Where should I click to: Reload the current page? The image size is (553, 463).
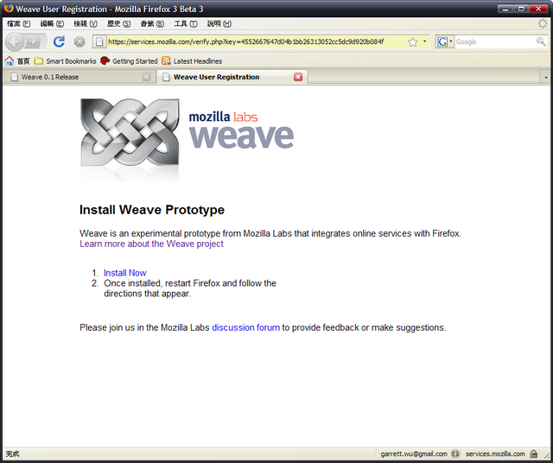coord(59,41)
